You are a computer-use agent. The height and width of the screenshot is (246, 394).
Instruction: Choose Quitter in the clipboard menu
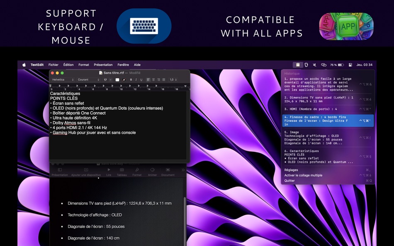[328, 181]
